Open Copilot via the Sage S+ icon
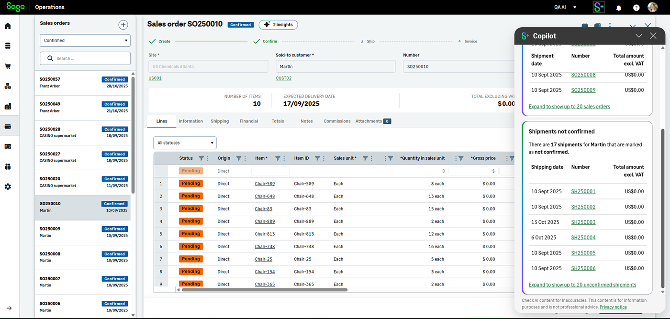The image size is (670, 319). tap(599, 7)
